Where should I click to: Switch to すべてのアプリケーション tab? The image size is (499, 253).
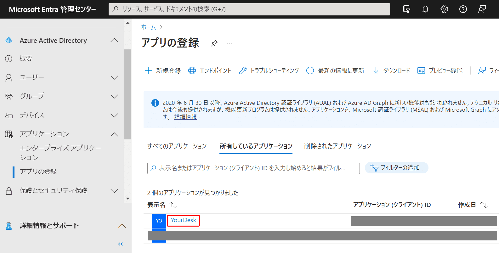pos(177,146)
